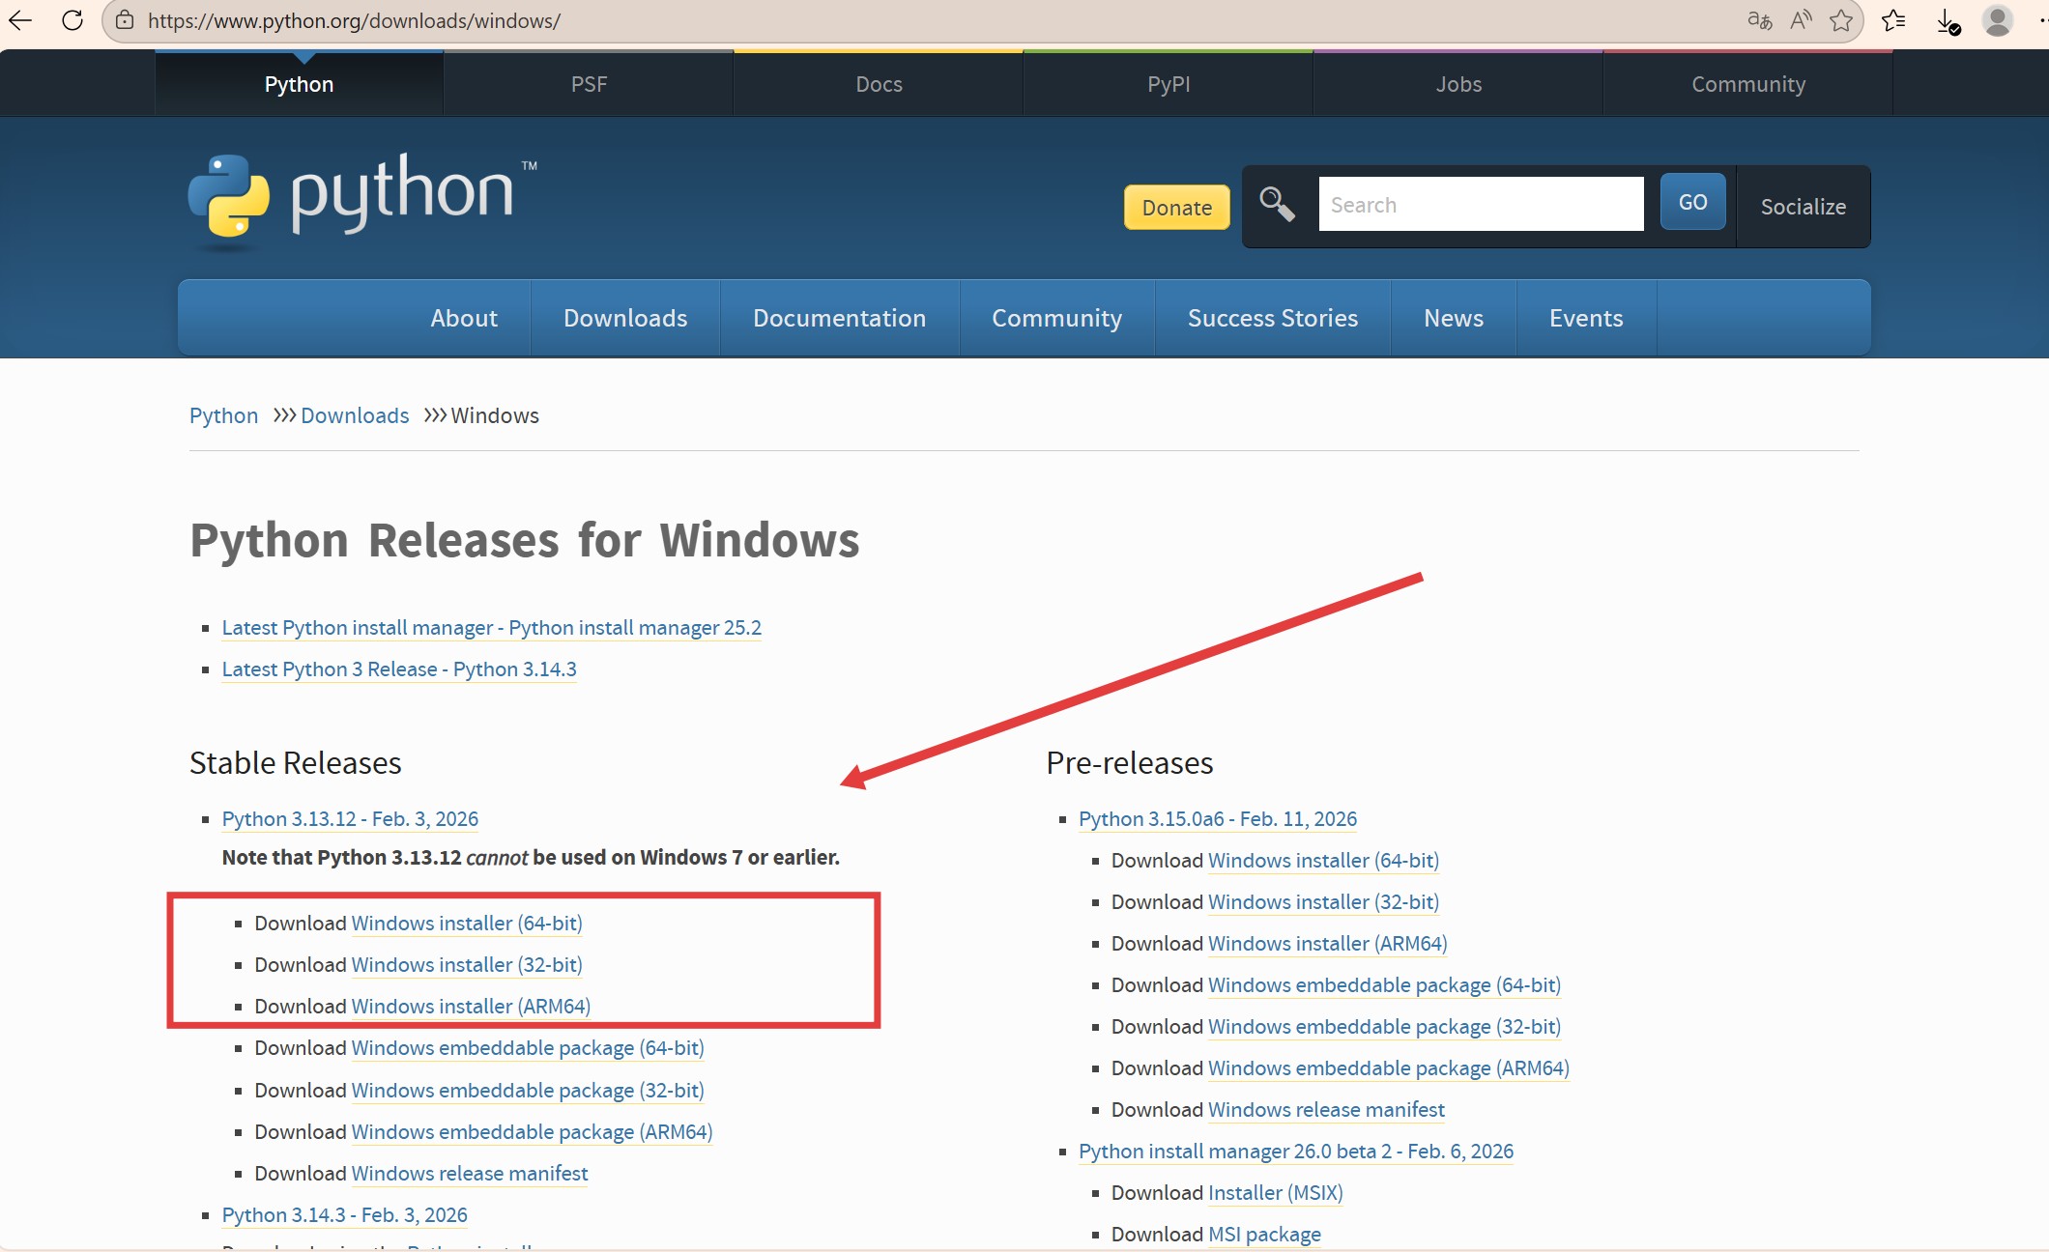Reload the page with refresh icon

coord(72,20)
